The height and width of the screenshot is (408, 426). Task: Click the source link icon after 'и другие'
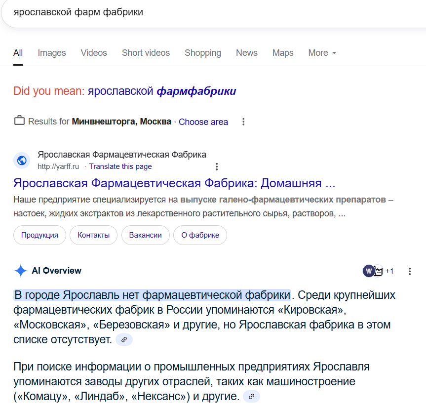pyautogui.click(x=251, y=396)
